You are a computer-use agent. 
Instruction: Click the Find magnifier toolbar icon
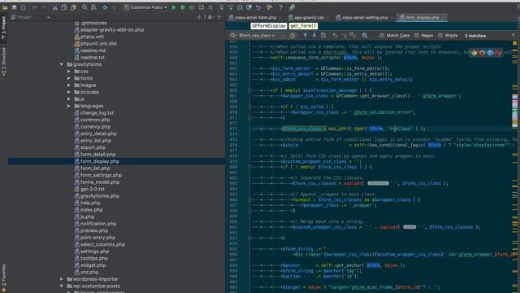pos(84,7)
